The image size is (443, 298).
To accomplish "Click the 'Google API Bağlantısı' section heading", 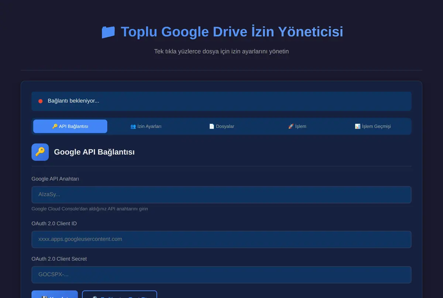I will [94, 152].
